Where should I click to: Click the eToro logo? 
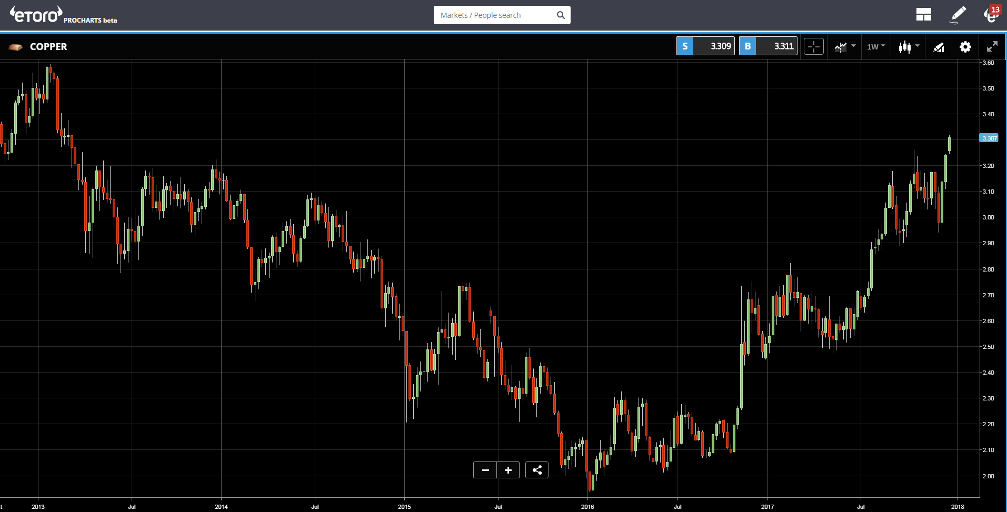(36, 15)
